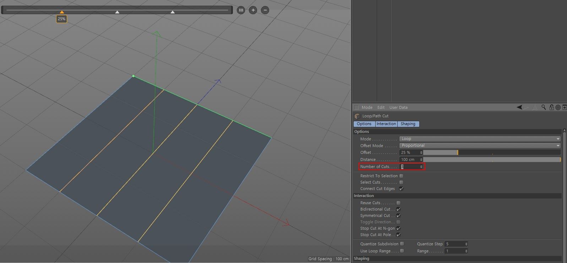Viewport: 567px width, 263px height.
Task: Select the Interaction tab
Action: pyautogui.click(x=386, y=124)
